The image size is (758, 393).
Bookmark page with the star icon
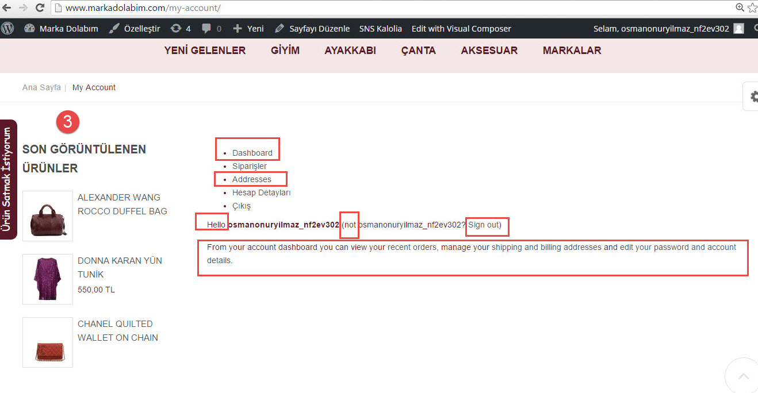[752, 8]
